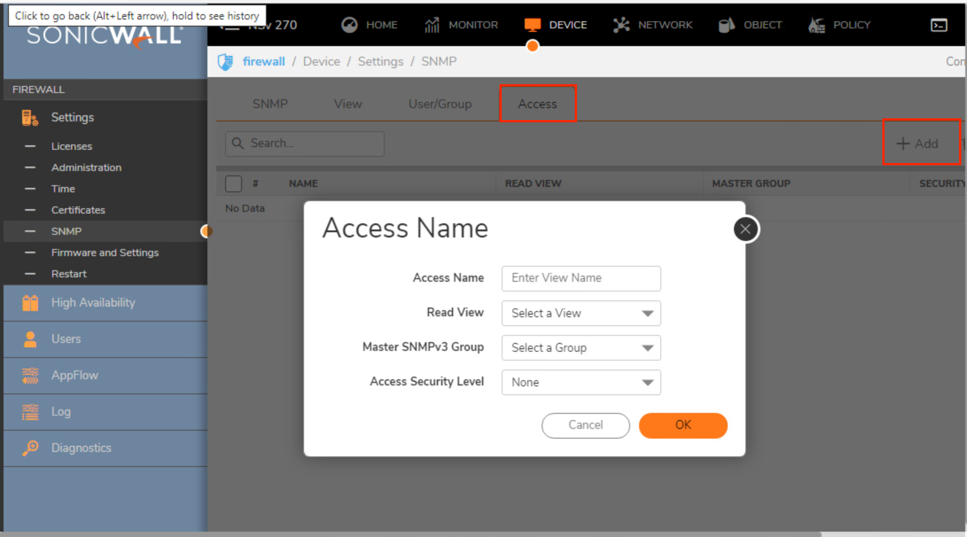This screenshot has width=967, height=537.
Task: Focus the Access Name input field
Action: [581, 278]
